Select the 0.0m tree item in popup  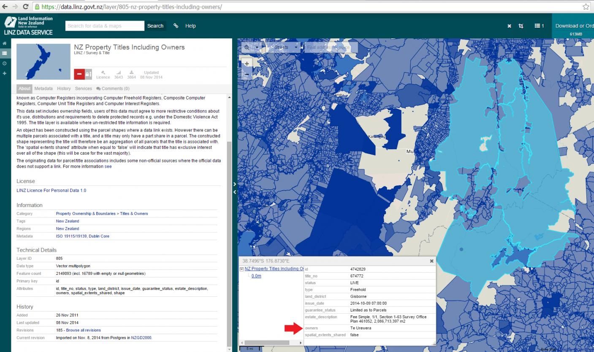pos(256,276)
